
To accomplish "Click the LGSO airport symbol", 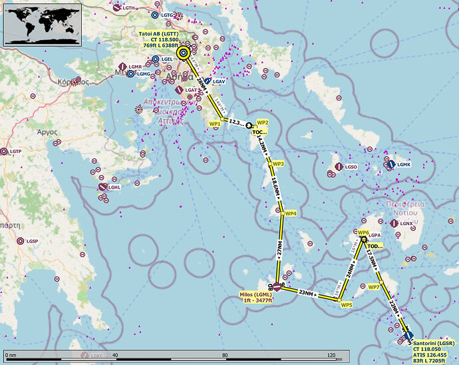I will pyautogui.click(x=339, y=167).
